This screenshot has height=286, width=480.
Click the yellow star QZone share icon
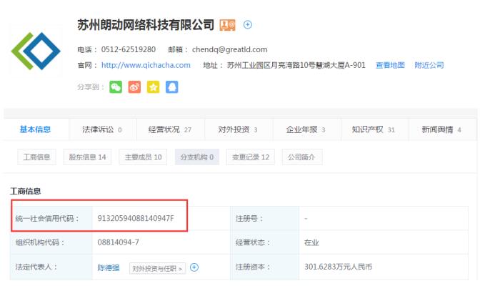pyautogui.click(x=153, y=87)
